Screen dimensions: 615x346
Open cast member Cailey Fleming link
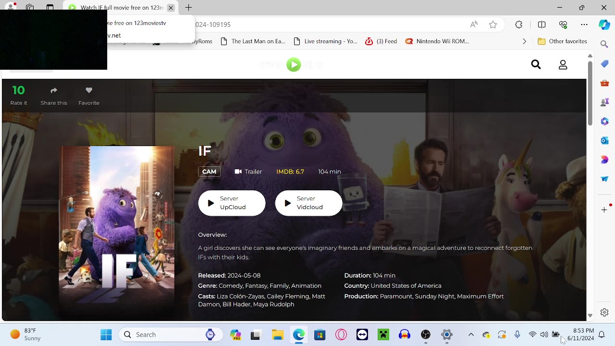(x=288, y=296)
